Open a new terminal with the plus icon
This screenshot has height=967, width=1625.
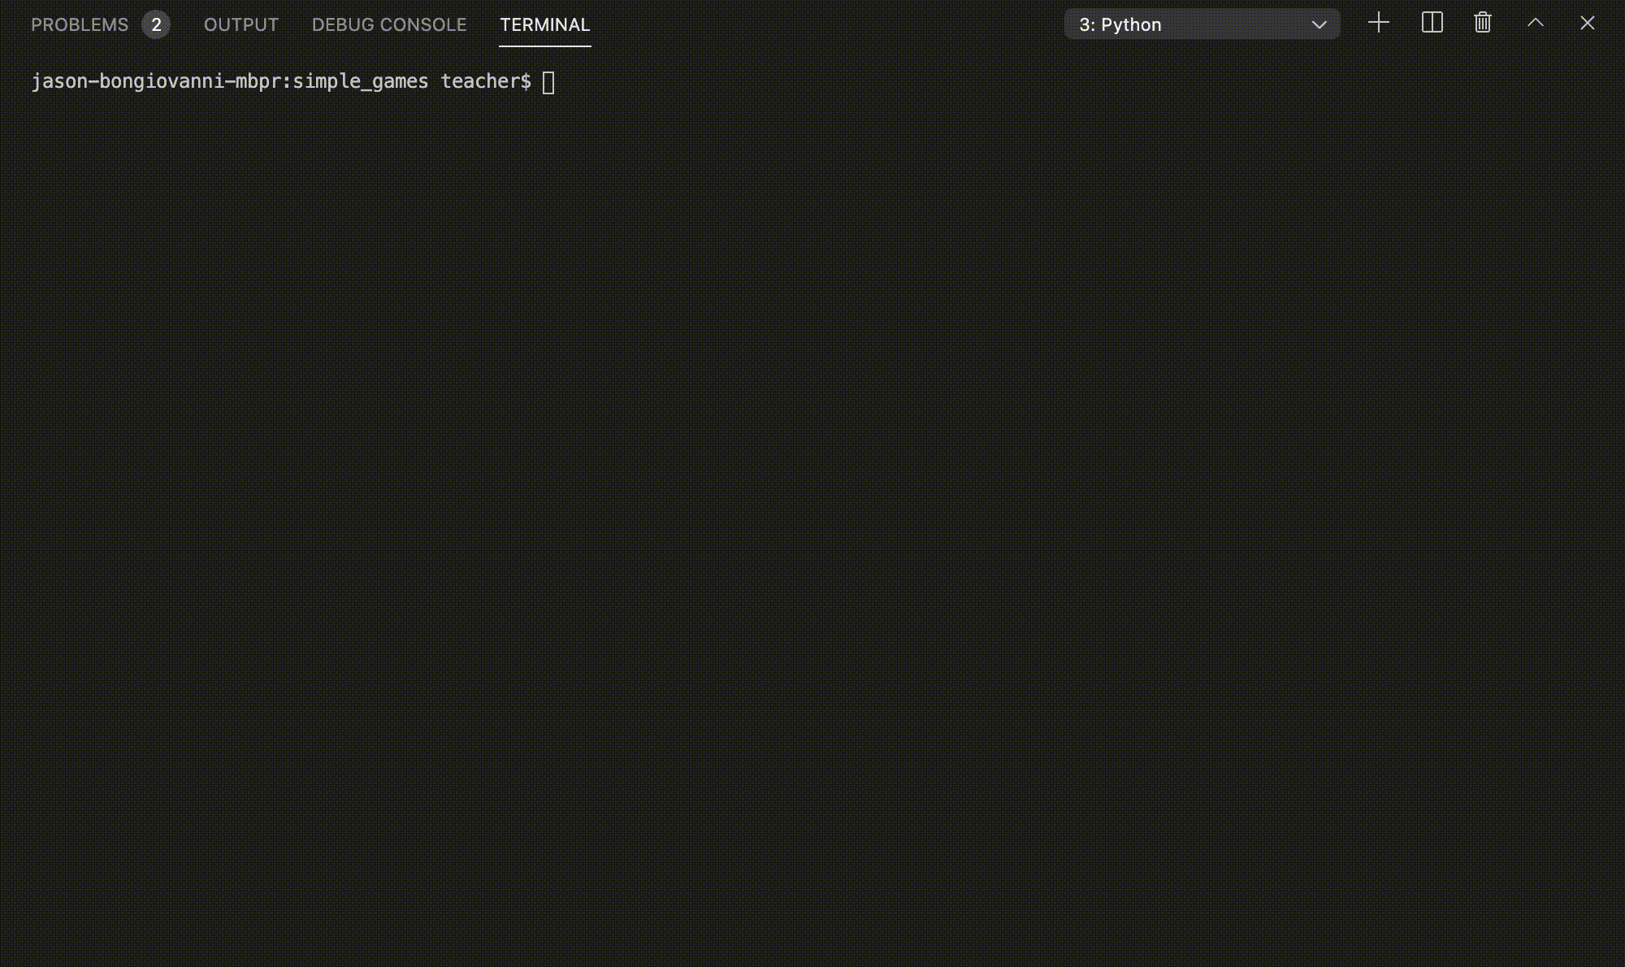pyautogui.click(x=1378, y=24)
